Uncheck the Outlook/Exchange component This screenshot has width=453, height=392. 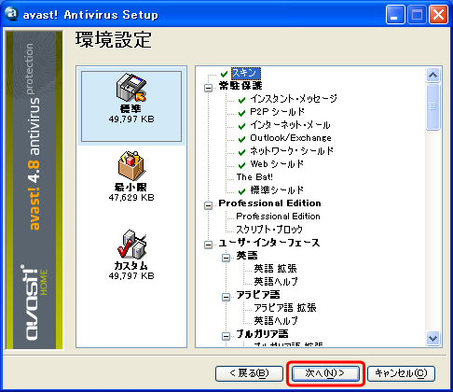point(241,139)
